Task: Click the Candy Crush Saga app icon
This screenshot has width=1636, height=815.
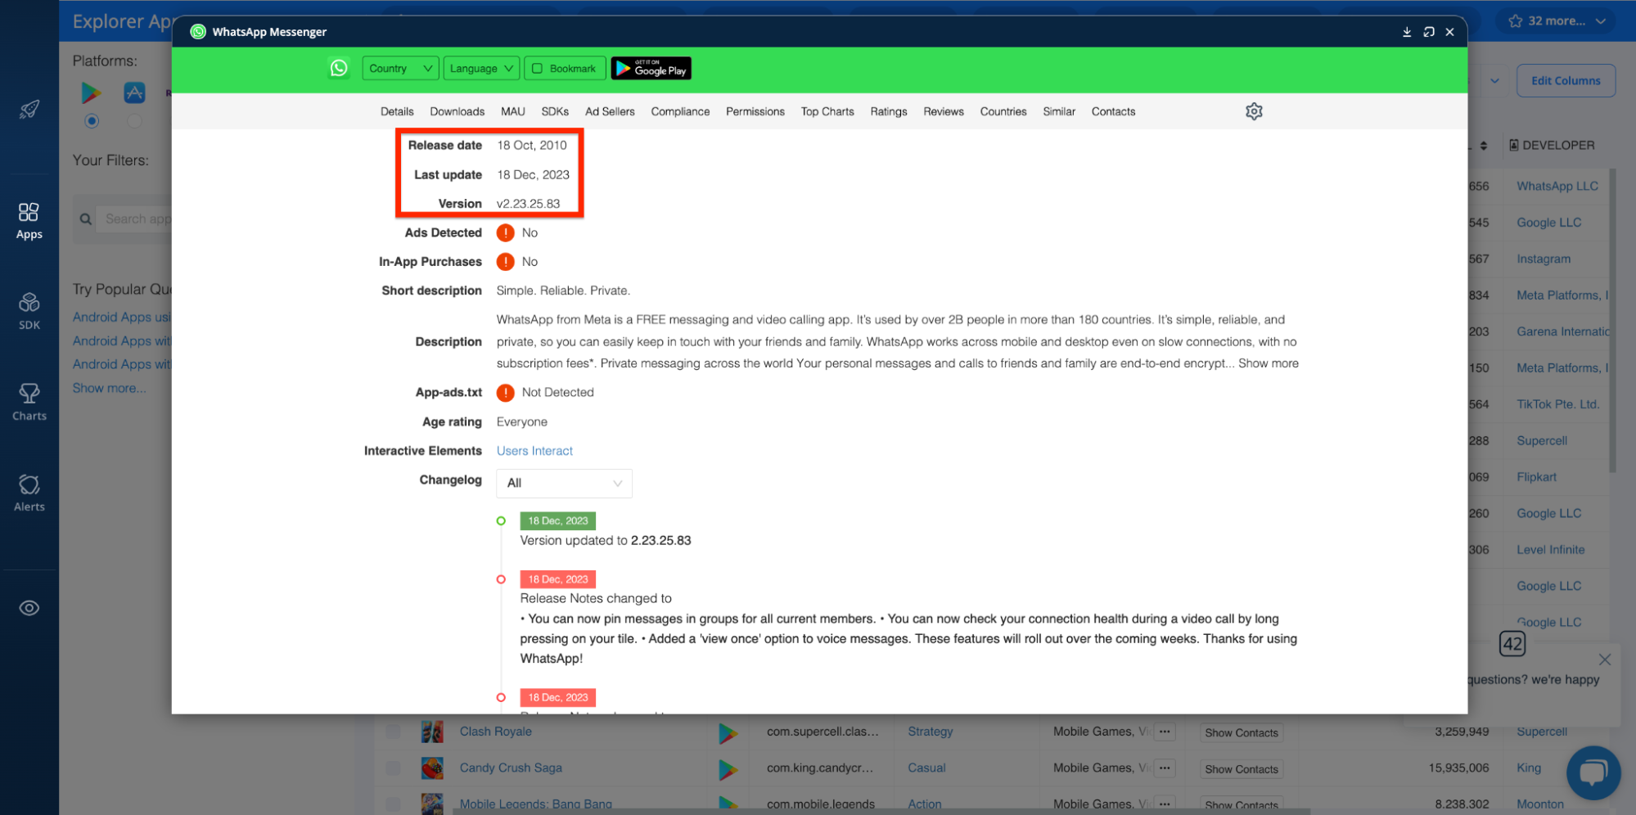Action: [432, 768]
